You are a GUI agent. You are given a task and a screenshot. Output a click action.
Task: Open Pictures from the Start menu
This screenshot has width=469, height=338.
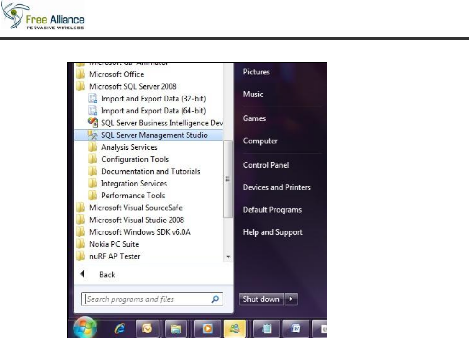256,72
